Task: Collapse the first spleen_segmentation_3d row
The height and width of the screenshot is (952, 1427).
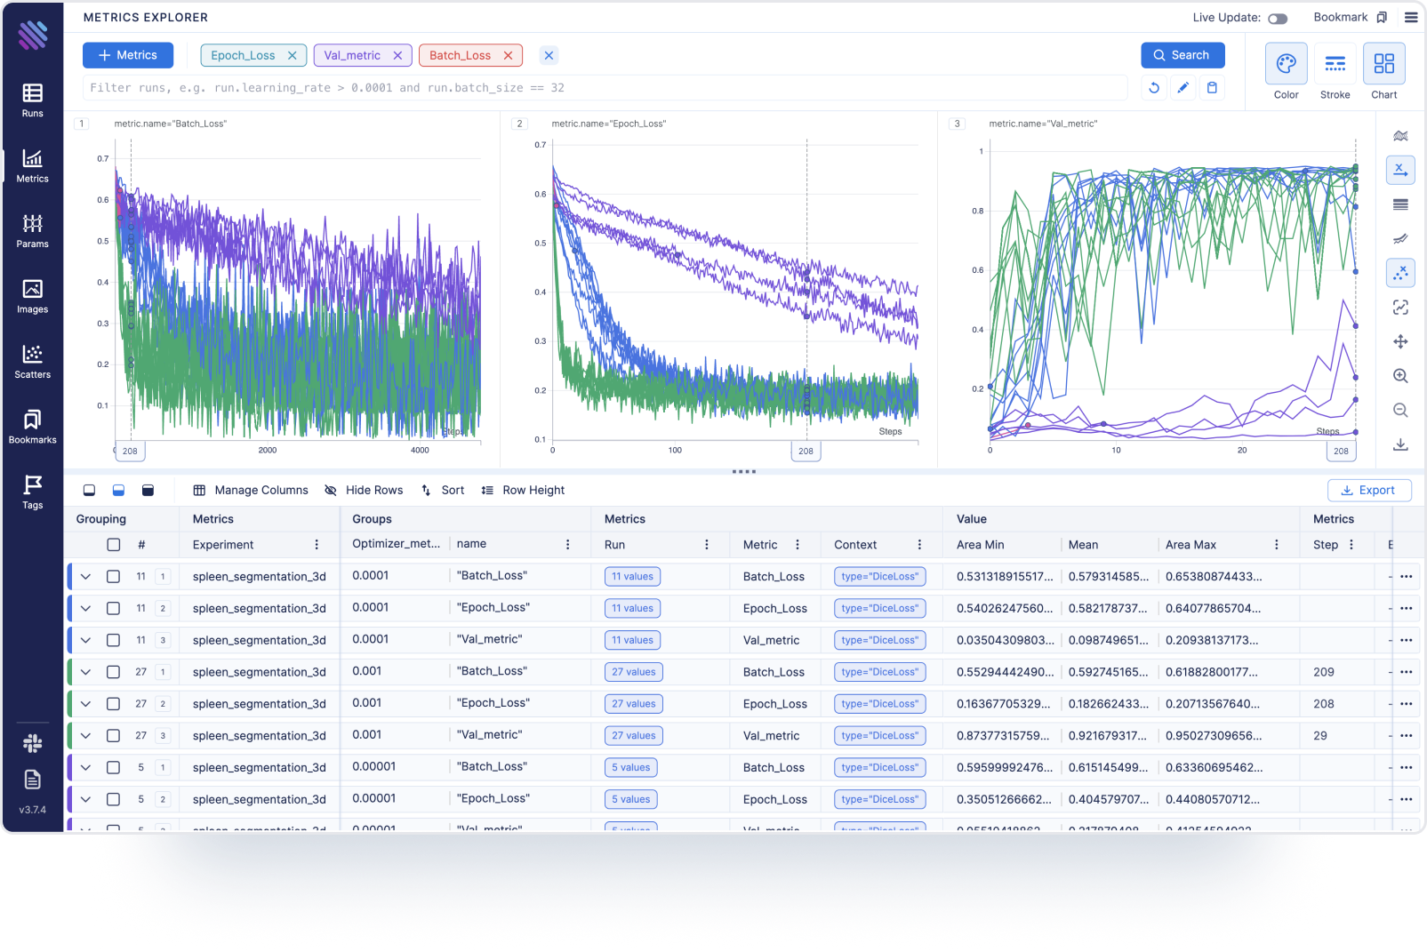Action: 85,576
